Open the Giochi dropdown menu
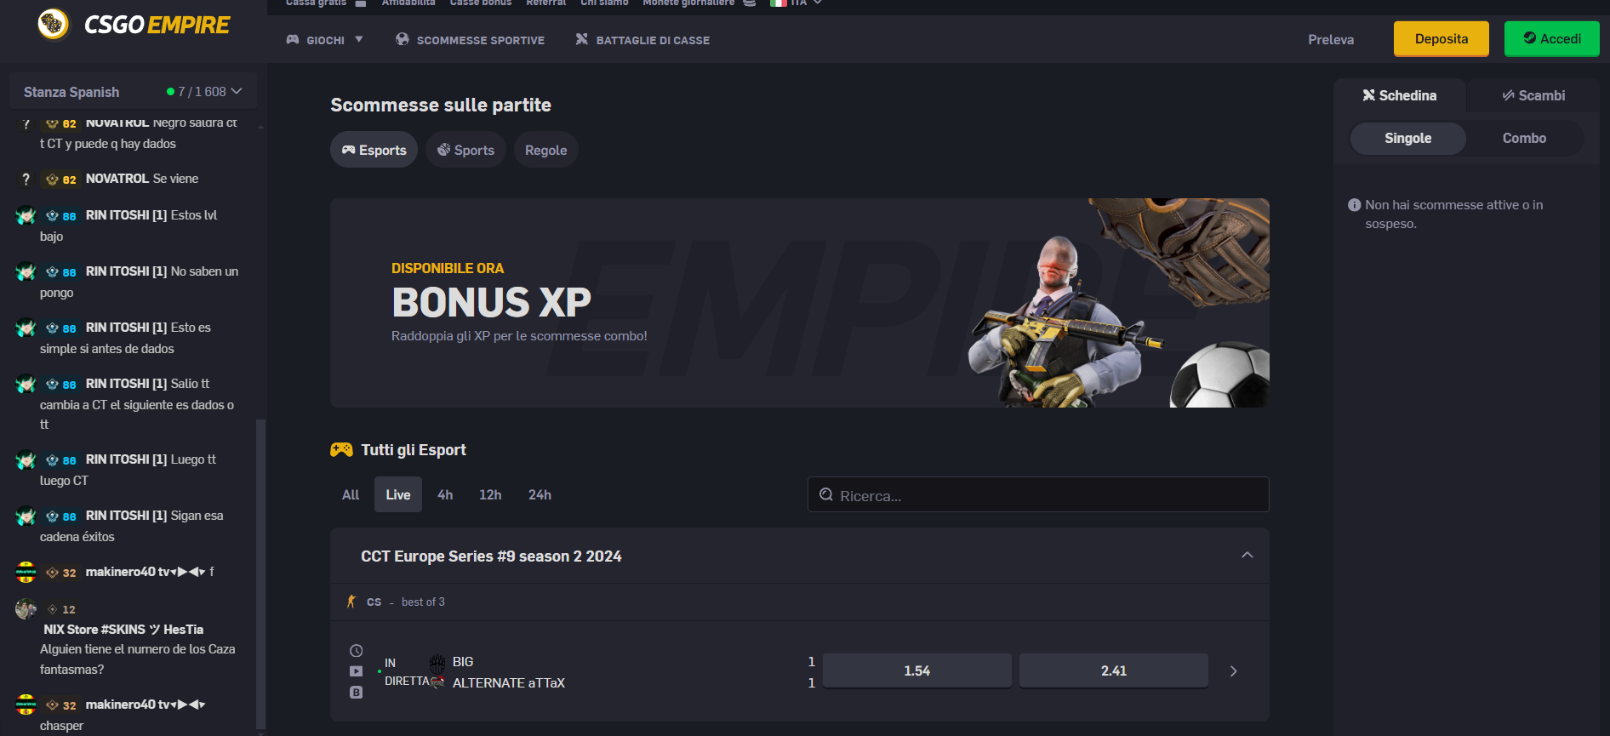 (325, 40)
